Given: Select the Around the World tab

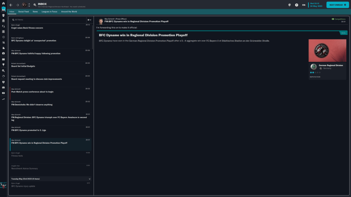Looking at the screenshot, I should pos(69,12).
